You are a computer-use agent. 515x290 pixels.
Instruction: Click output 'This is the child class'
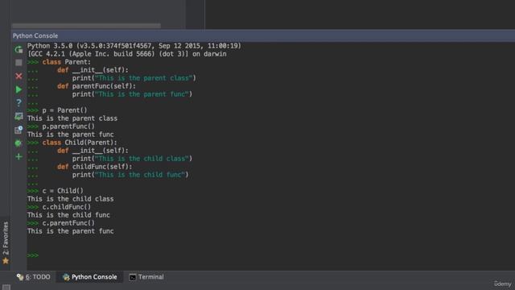pos(70,199)
